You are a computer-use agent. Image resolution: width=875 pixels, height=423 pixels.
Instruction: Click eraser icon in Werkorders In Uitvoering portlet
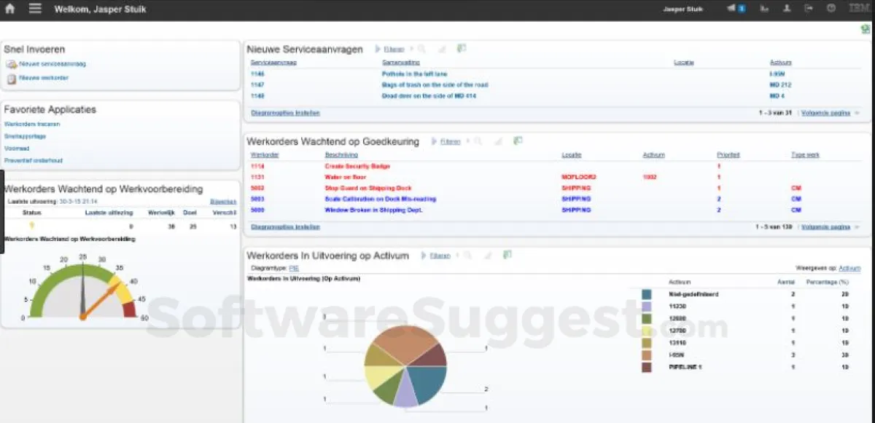coord(488,256)
